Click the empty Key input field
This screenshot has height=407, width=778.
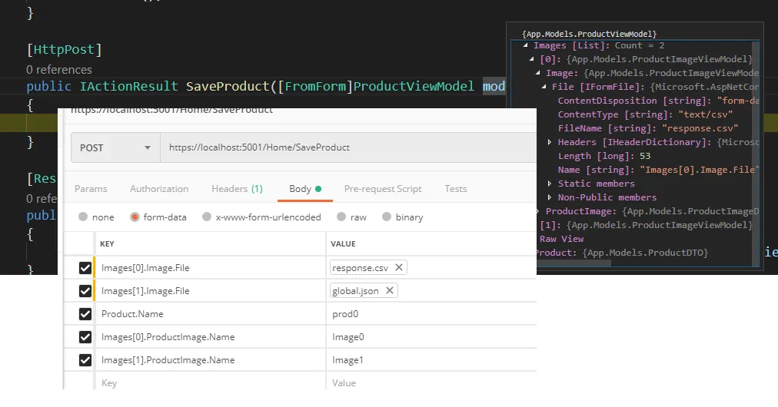coord(208,382)
